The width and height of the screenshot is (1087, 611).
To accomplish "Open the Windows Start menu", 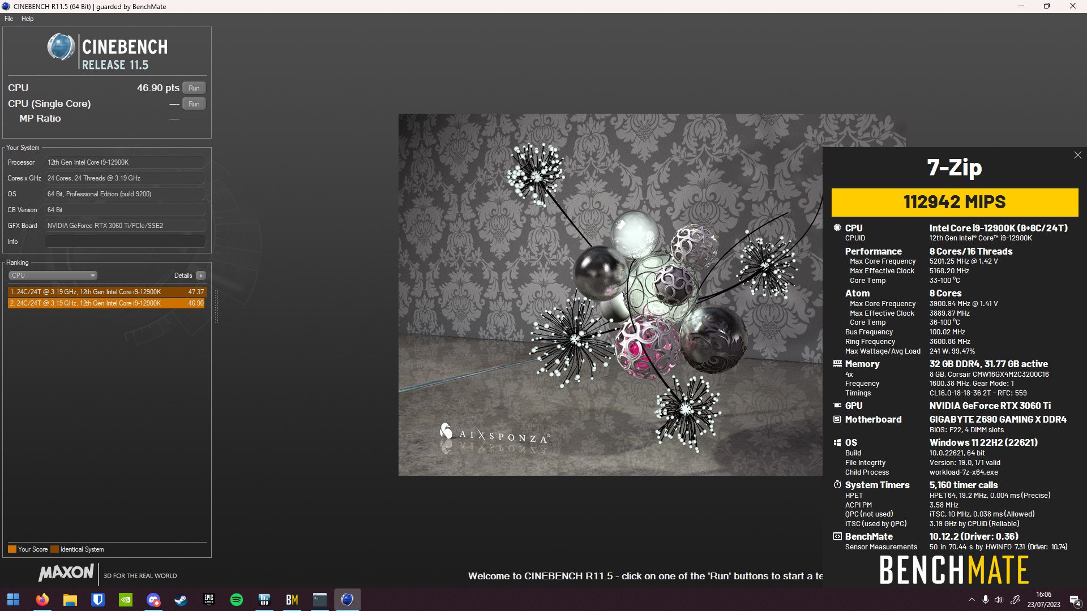I will click(14, 600).
